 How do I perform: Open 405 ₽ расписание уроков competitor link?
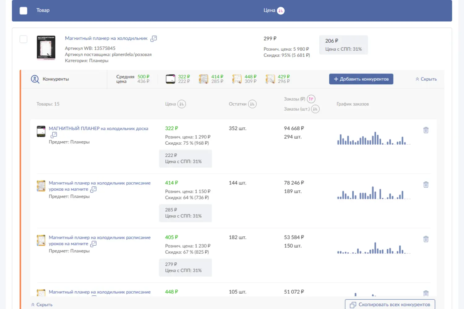pyautogui.click(x=100, y=240)
